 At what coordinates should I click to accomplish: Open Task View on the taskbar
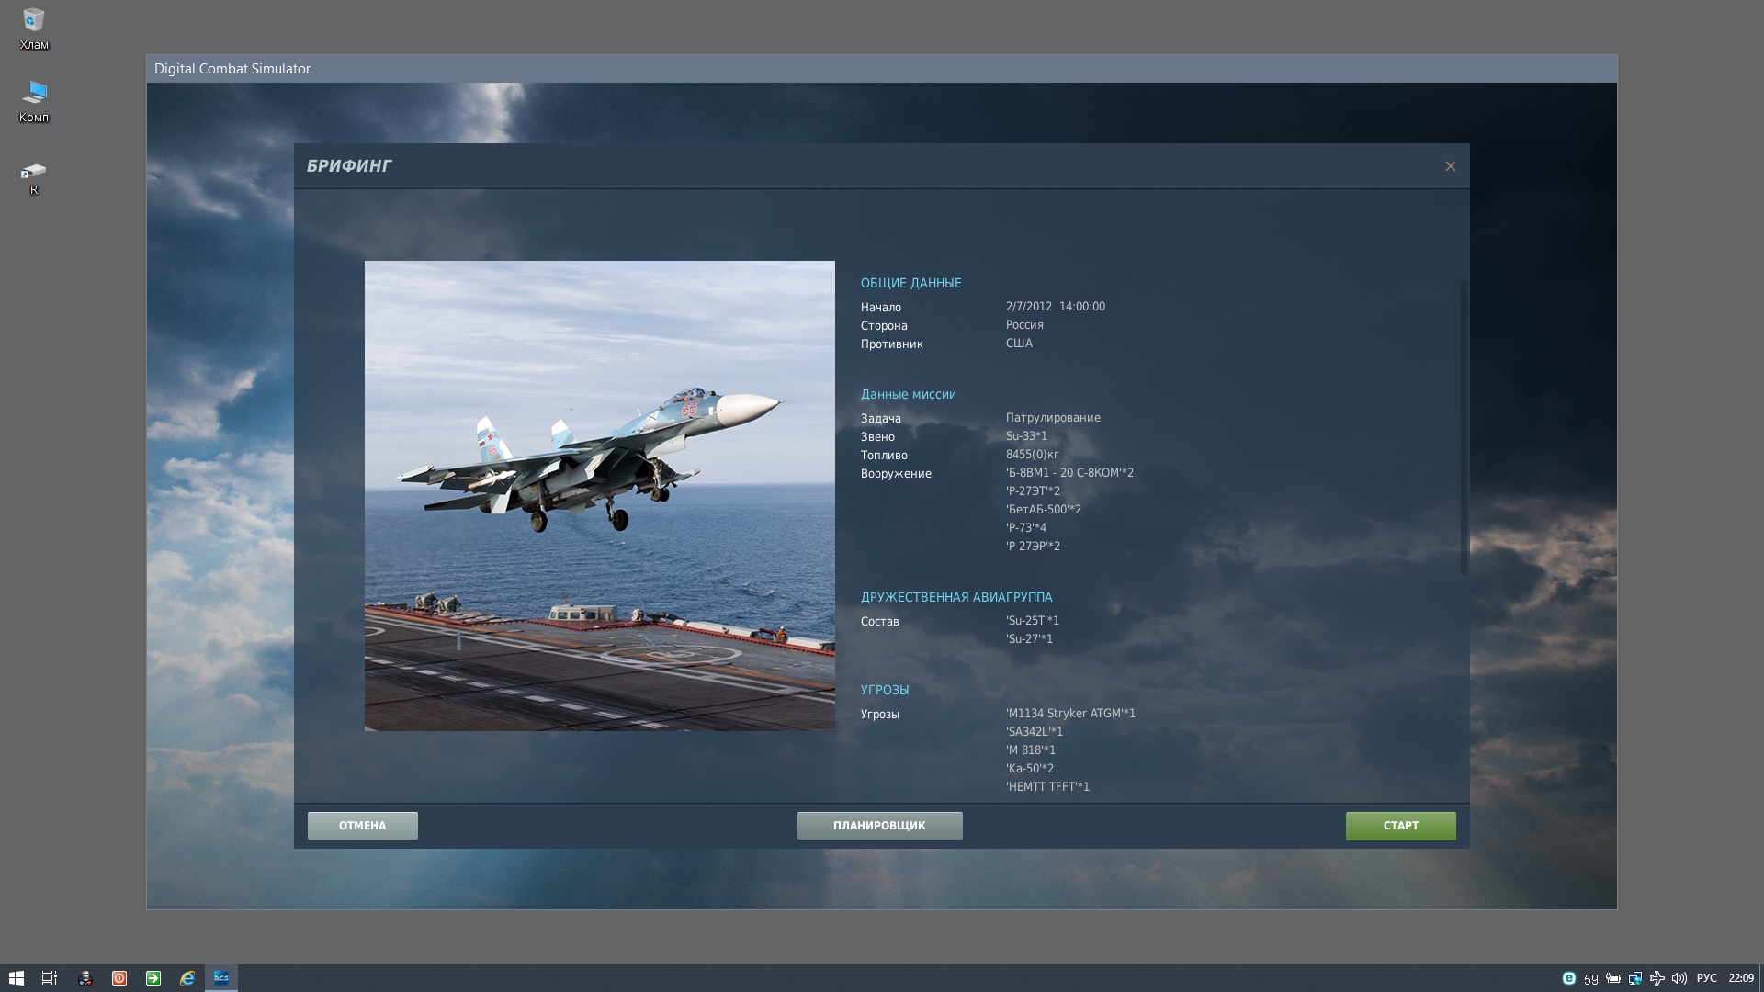(50, 978)
